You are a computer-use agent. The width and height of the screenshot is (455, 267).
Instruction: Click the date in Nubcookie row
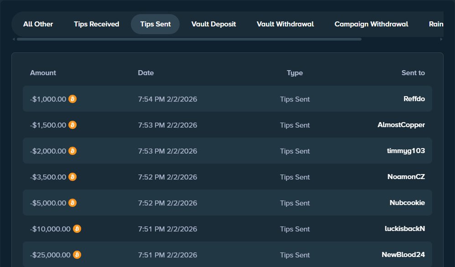pyautogui.click(x=167, y=203)
